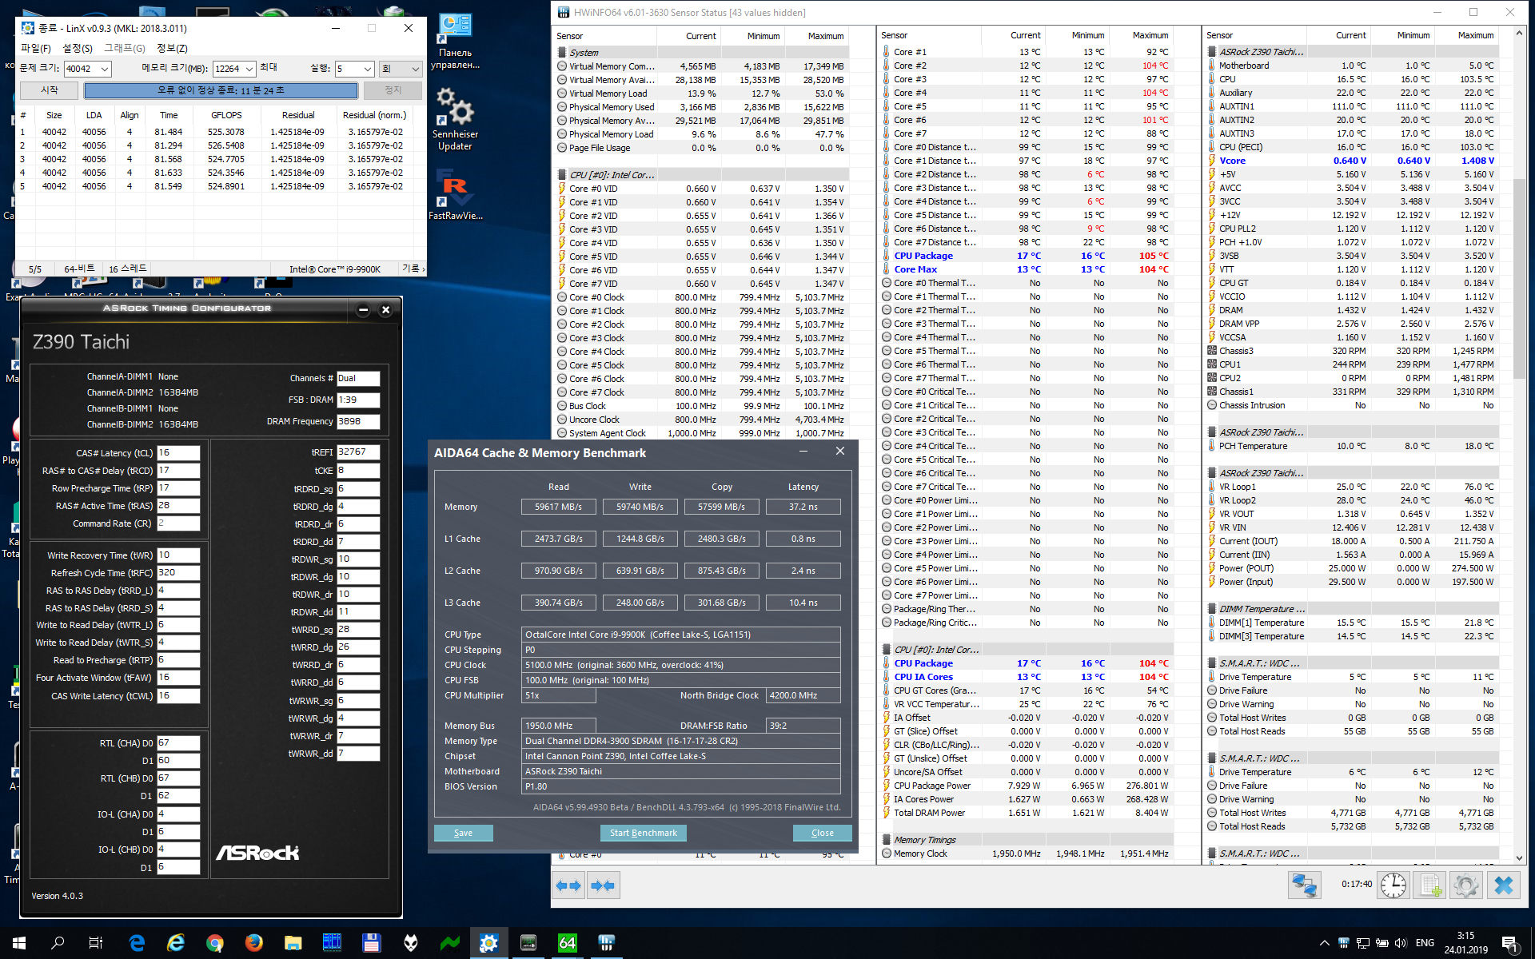Click HWiNFO expand columns arrows icon
Screen dimensions: 1535x959
[568, 885]
